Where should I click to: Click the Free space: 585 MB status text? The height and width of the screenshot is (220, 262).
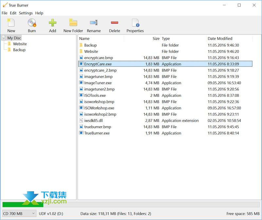click(x=243, y=214)
